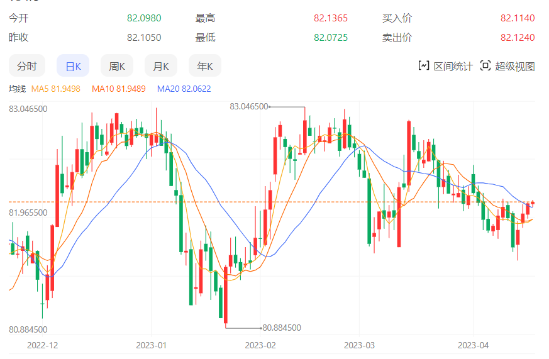The image size is (549, 359).
Task: Toggle the MA10 moving average label
Action: tap(118, 89)
